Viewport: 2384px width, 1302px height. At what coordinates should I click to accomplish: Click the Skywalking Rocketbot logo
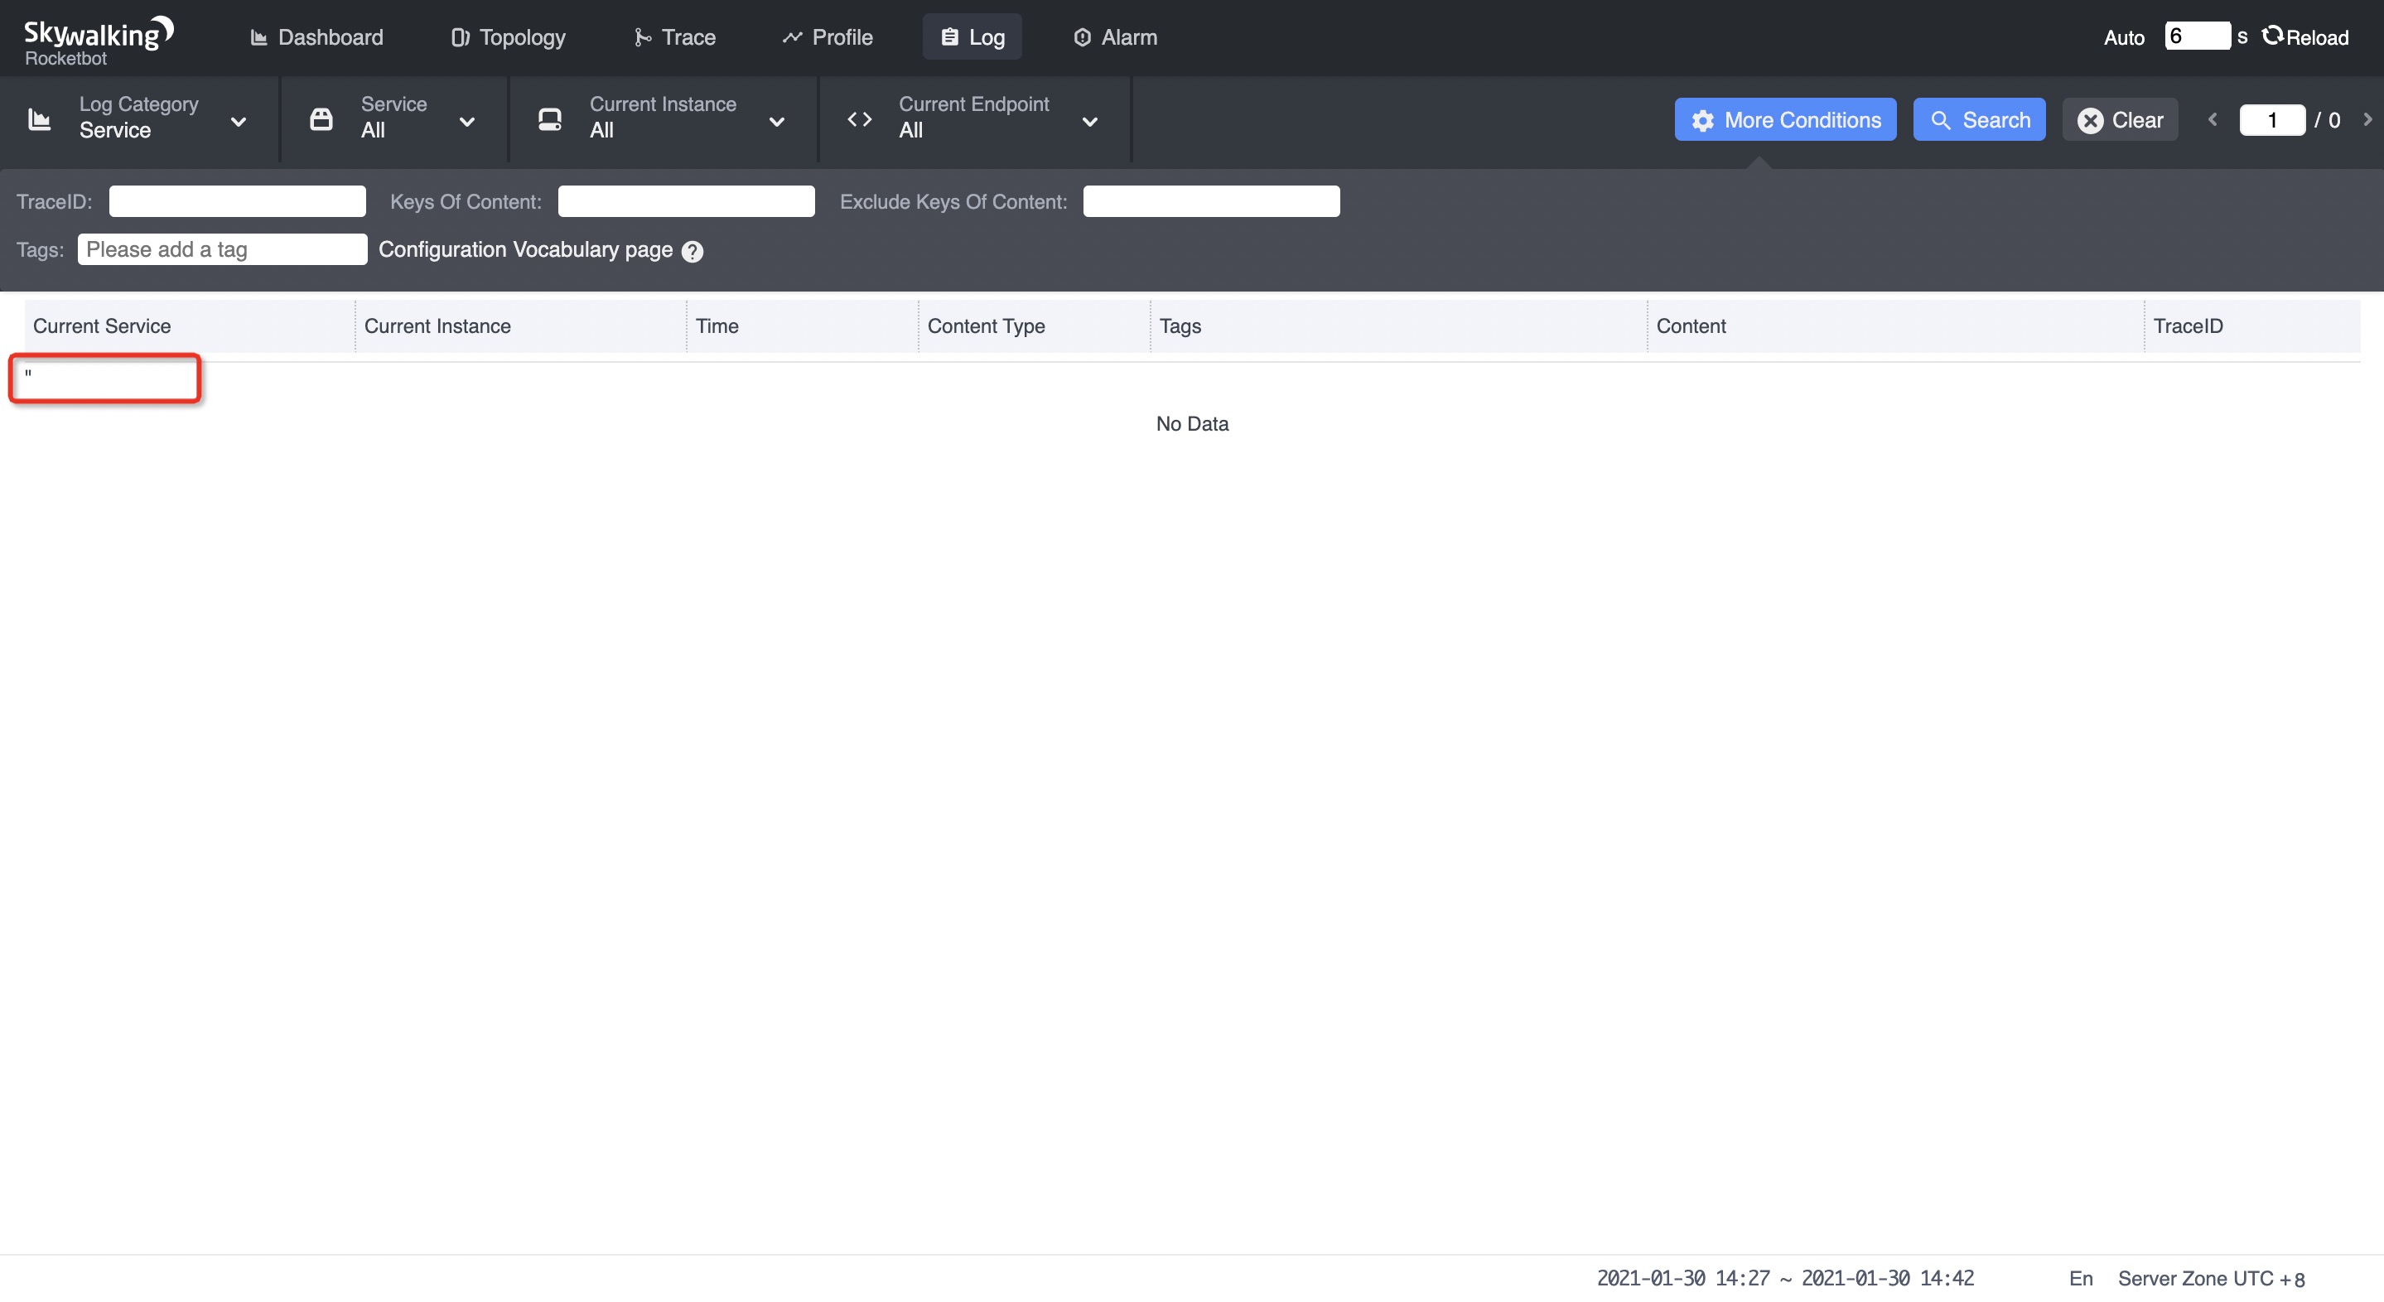97,41
